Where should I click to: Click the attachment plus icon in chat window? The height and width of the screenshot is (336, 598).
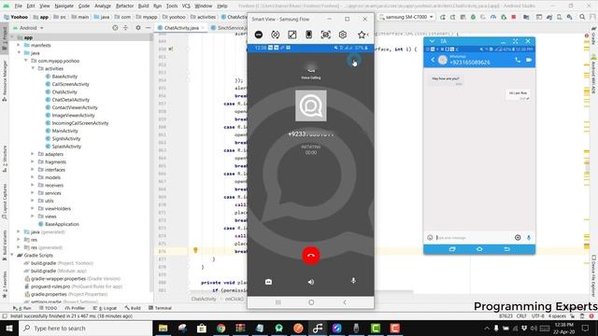[518, 237]
